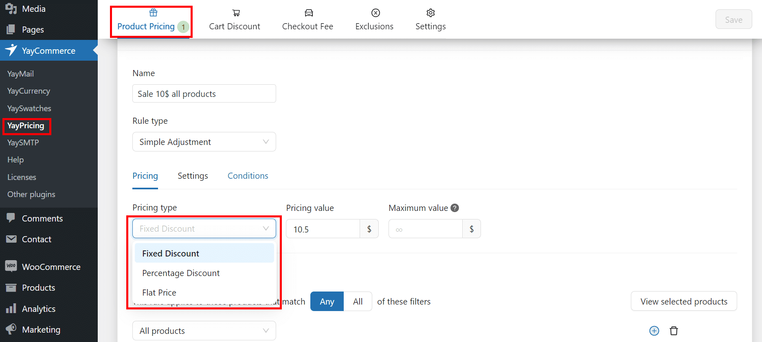762x342 pixels.
Task: Open the YayCommerce menu
Action: 49,50
